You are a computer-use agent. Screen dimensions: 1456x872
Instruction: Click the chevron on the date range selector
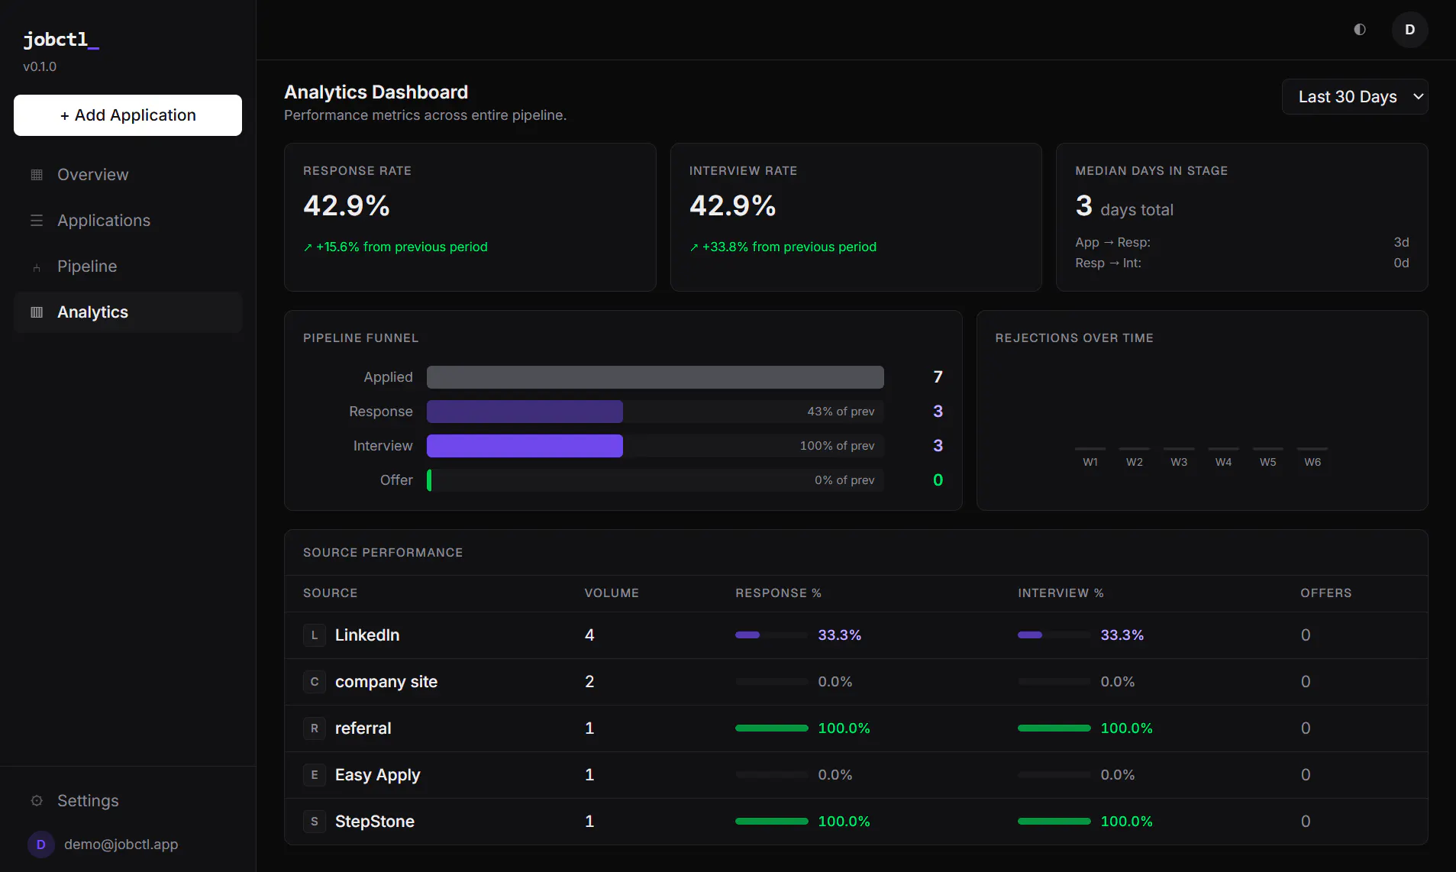pyautogui.click(x=1418, y=97)
